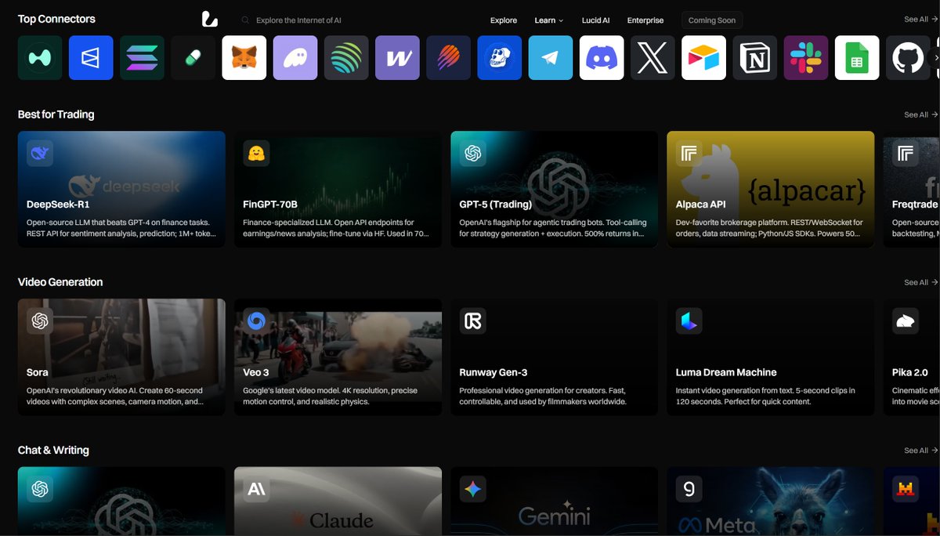This screenshot has width=940, height=536.
Task: Expand the Learn dropdown menu
Action: point(549,20)
